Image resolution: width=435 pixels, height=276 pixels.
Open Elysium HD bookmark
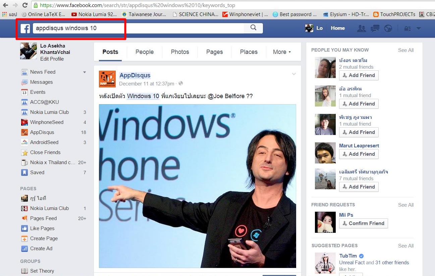[346, 14]
